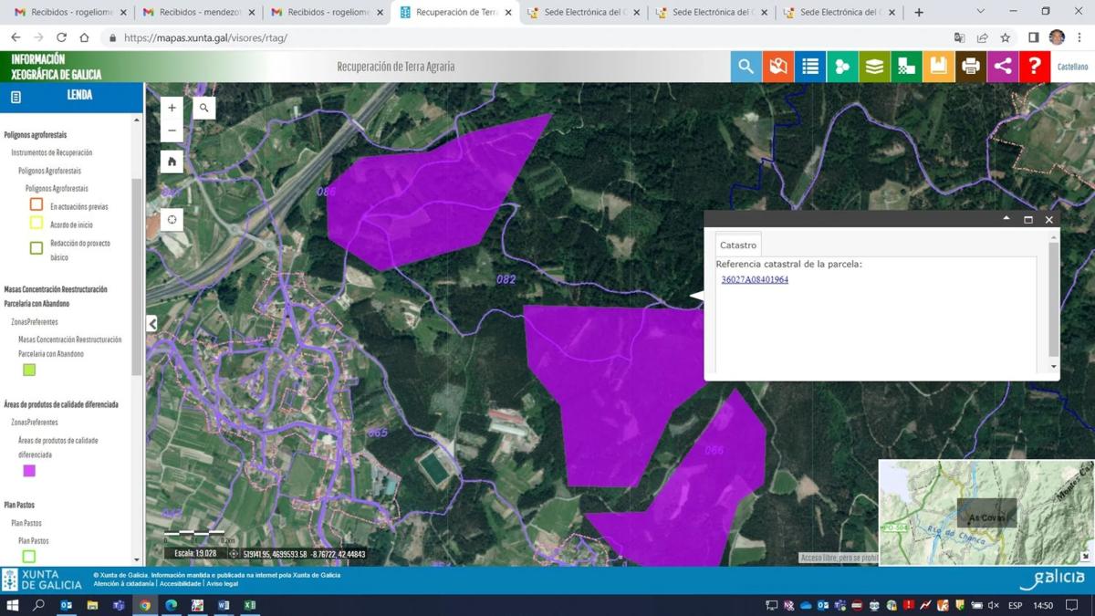This screenshot has height=616, width=1095.
Task: Select the Catastro tab in popup
Action: pos(737,245)
